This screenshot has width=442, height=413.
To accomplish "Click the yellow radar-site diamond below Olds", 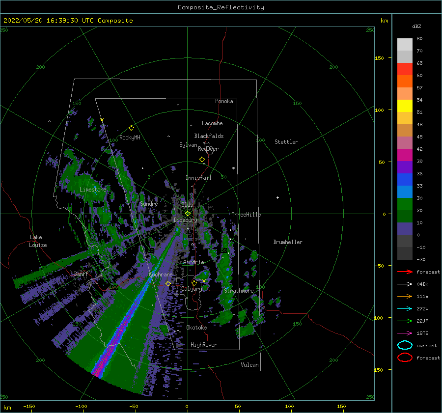I will pos(188,214).
